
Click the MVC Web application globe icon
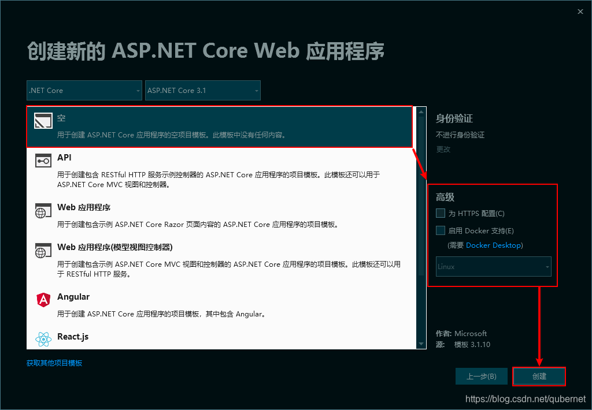click(43, 251)
